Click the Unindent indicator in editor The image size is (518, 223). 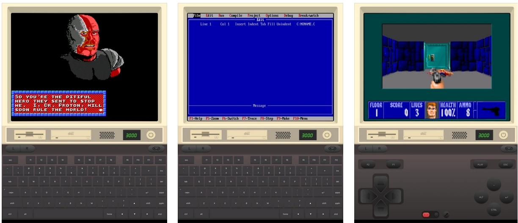(284, 24)
